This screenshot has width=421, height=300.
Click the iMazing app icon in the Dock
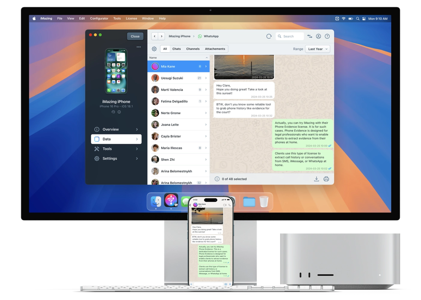[171, 200]
